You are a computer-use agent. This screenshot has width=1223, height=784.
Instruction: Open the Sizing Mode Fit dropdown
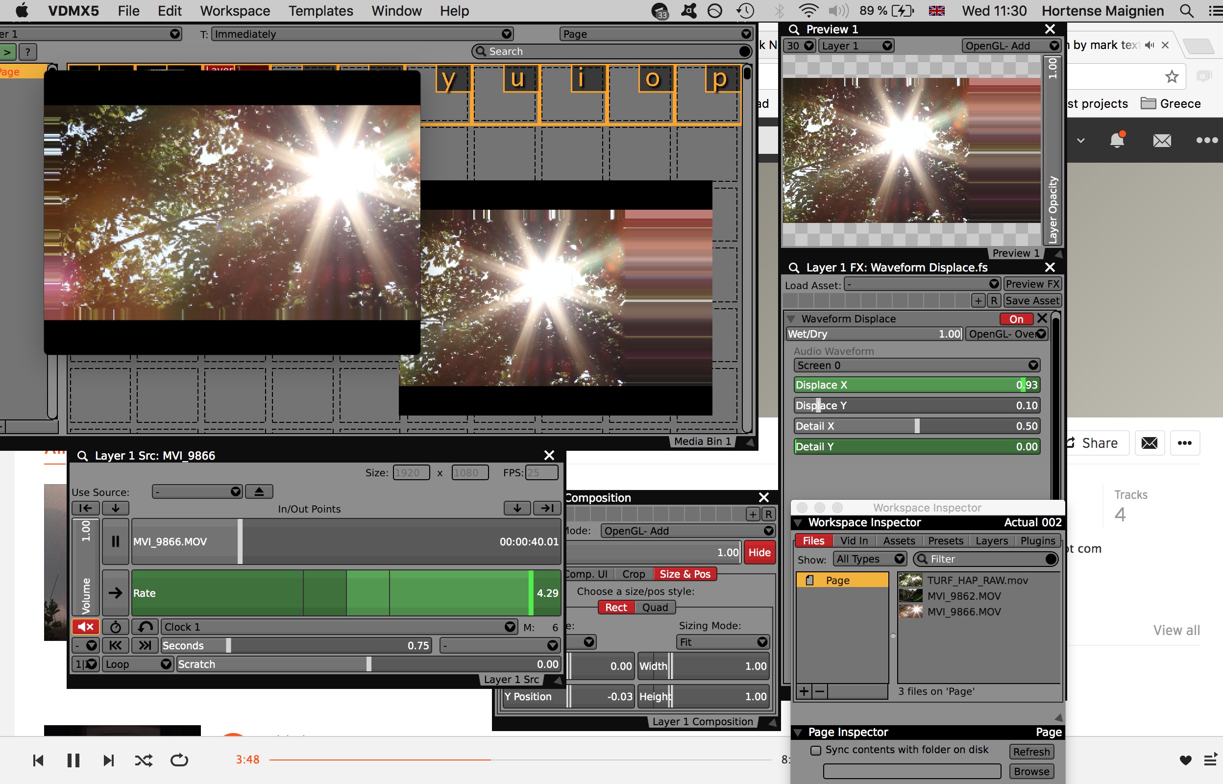(723, 642)
